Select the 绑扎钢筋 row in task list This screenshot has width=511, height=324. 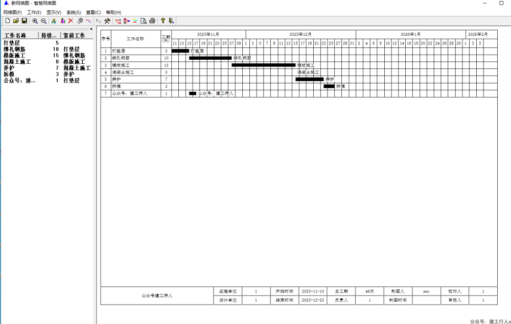point(14,49)
